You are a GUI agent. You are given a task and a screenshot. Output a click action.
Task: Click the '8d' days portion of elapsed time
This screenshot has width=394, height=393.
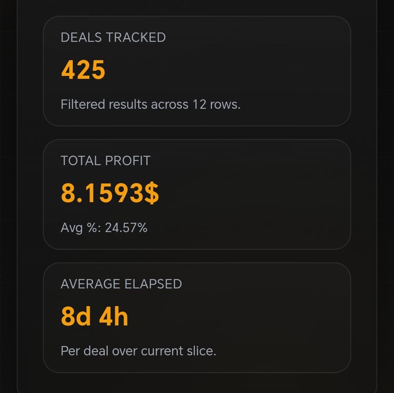tap(75, 317)
